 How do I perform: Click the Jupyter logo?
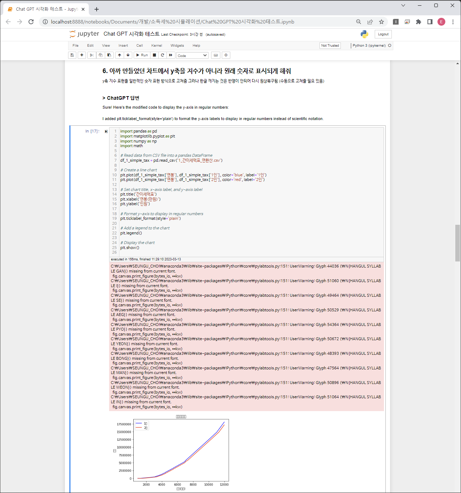click(84, 34)
